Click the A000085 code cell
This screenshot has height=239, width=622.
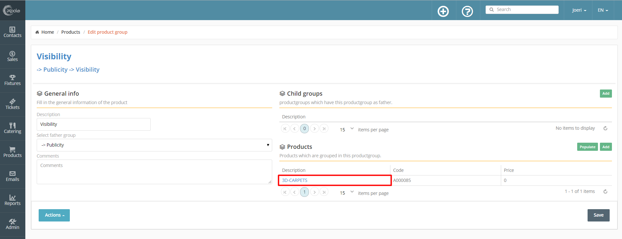445,180
